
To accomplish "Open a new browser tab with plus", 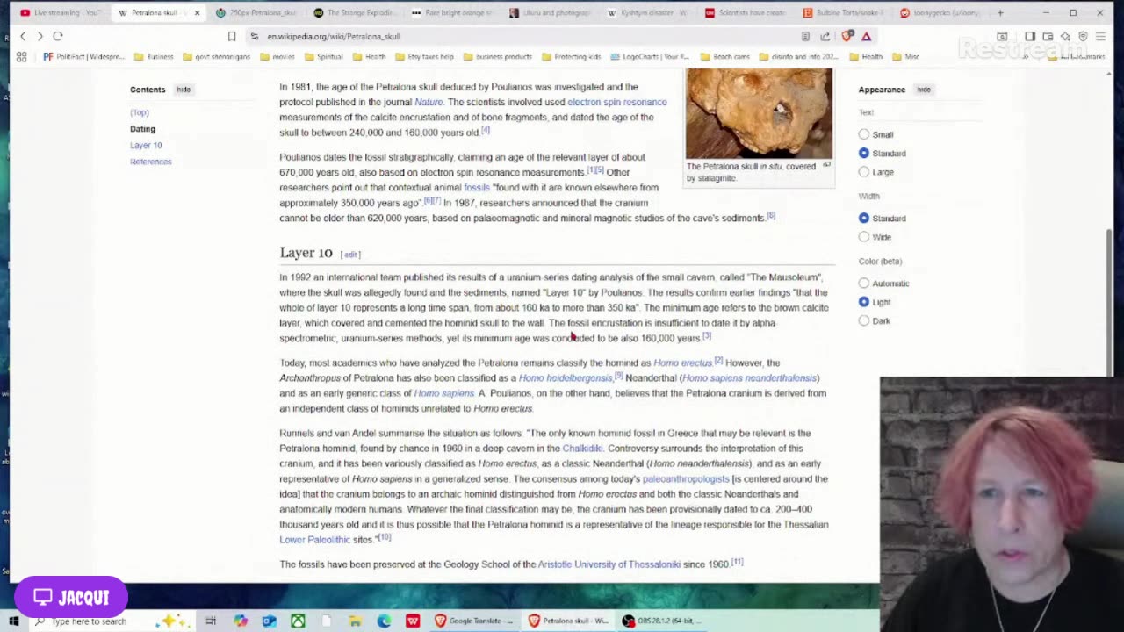I will 1000,12.
